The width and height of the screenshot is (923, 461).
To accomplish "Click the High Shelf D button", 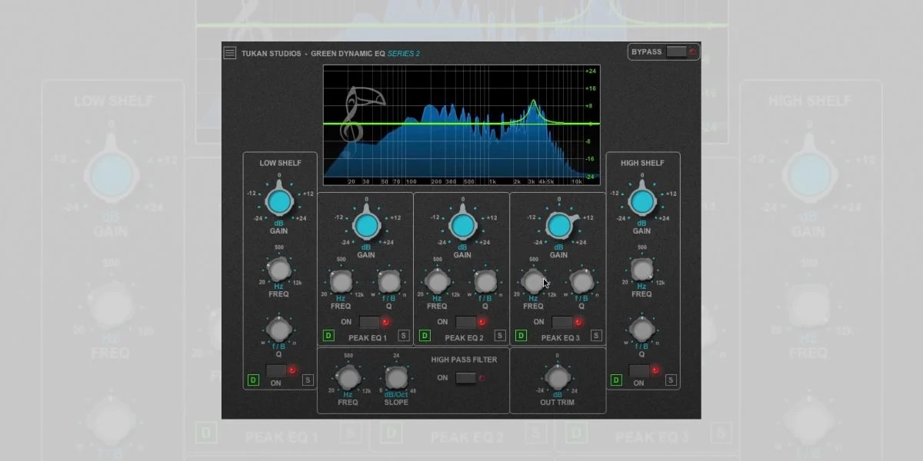I will (x=615, y=380).
